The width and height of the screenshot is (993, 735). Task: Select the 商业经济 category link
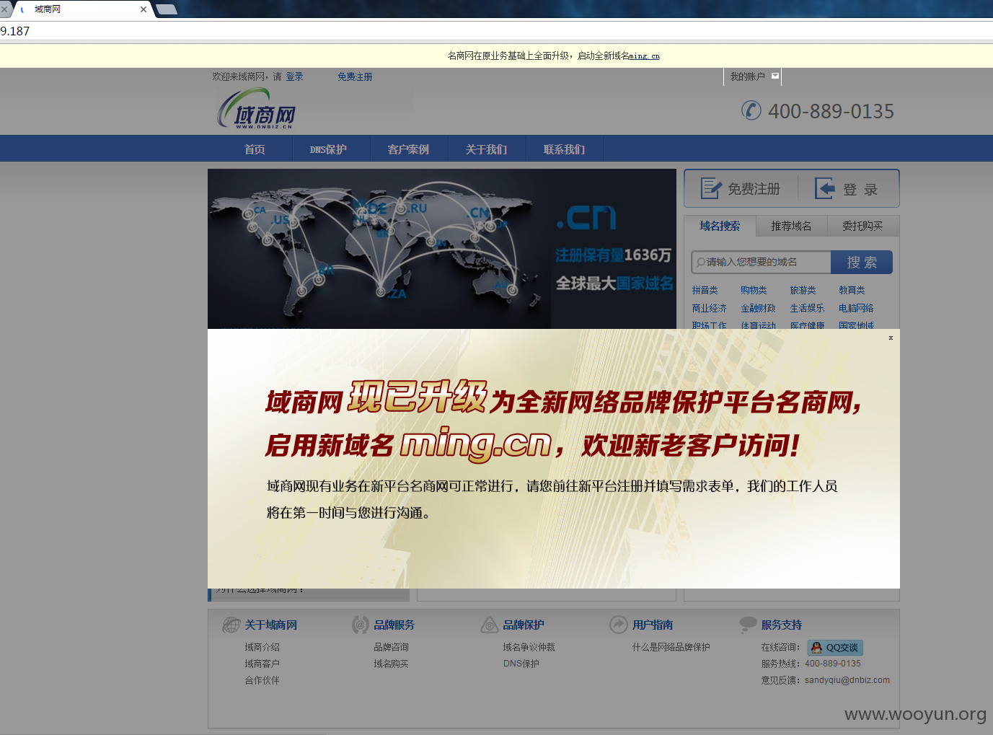(709, 308)
